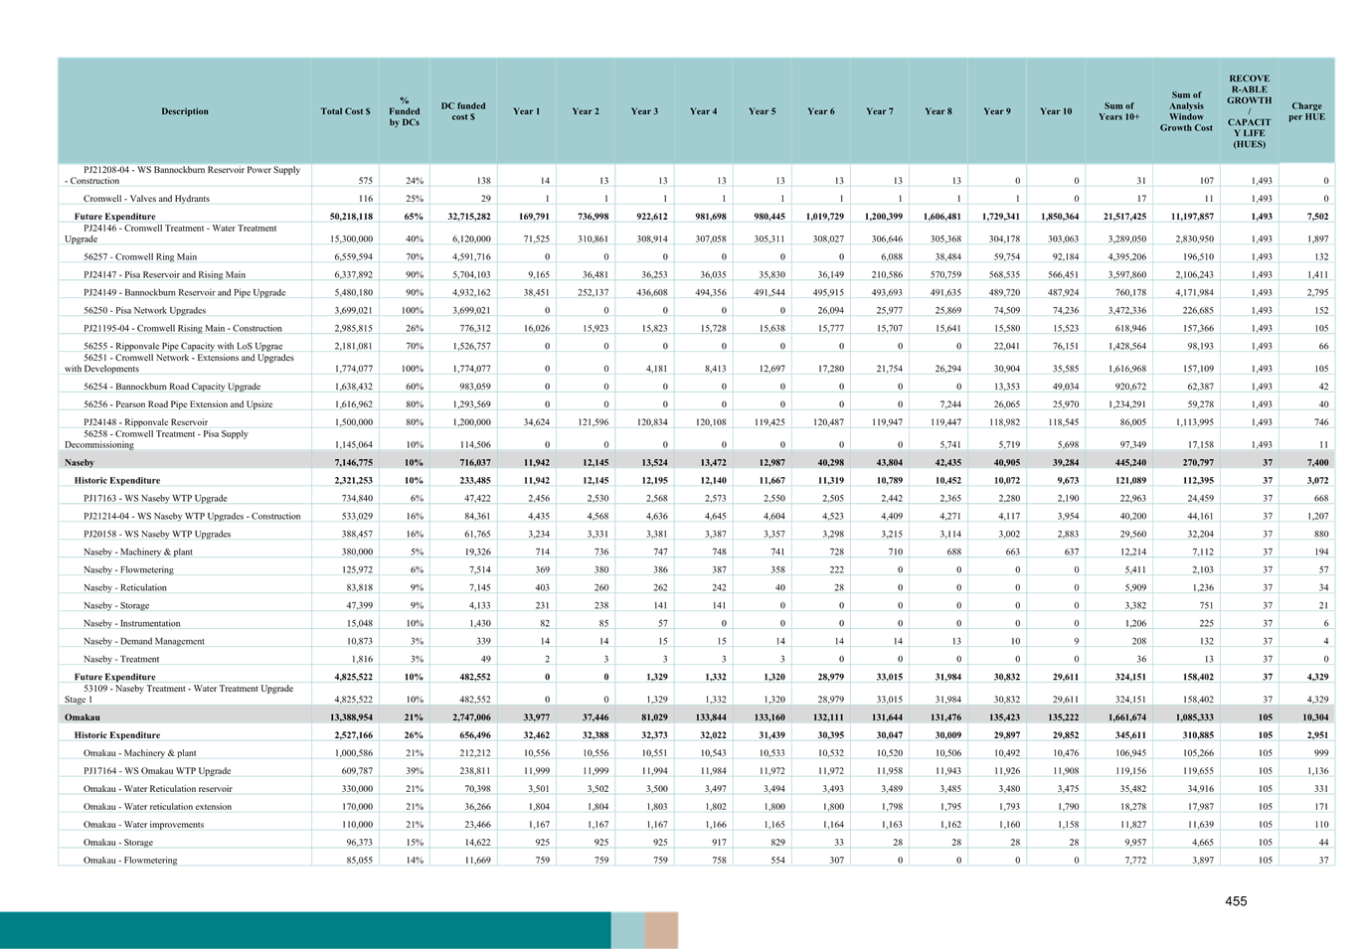Click the DC funded cost $ header
Screen dimensions: 1363x949
(x=464, y=111)
